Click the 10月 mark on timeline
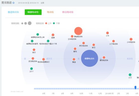The width and height of the screenshot is (139, 96). click(x=81, y=93)
